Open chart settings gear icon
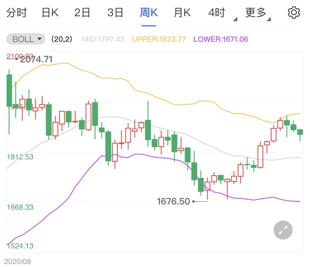Screen dimensions: 310x267 [x=294, y=13]
